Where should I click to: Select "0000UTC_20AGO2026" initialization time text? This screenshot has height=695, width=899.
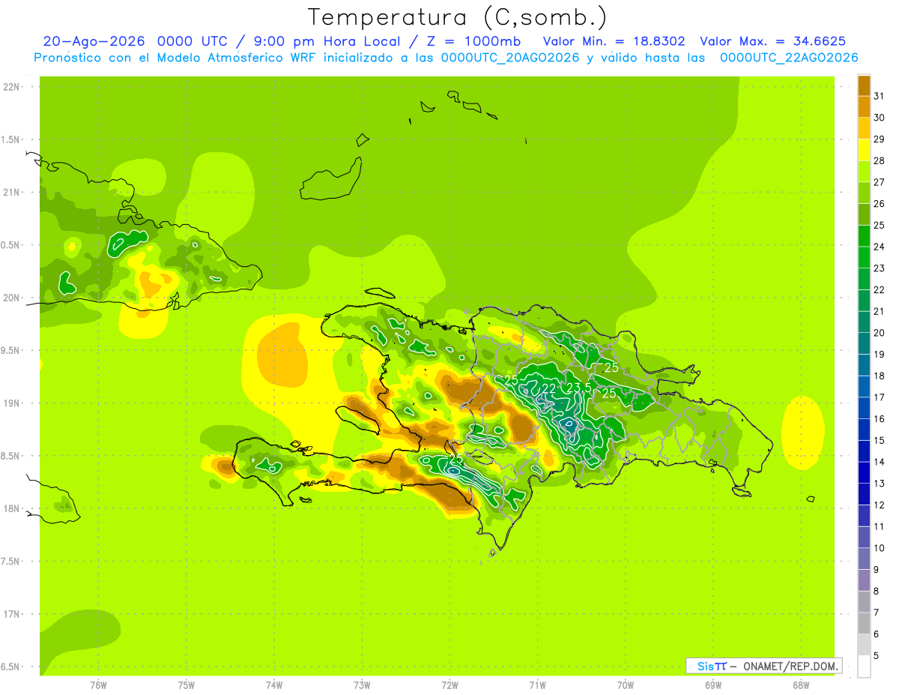(510, 58)
